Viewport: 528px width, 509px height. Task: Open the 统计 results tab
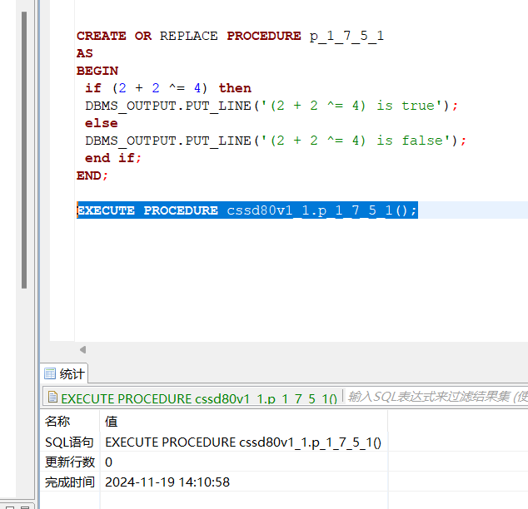pos(64,373)
